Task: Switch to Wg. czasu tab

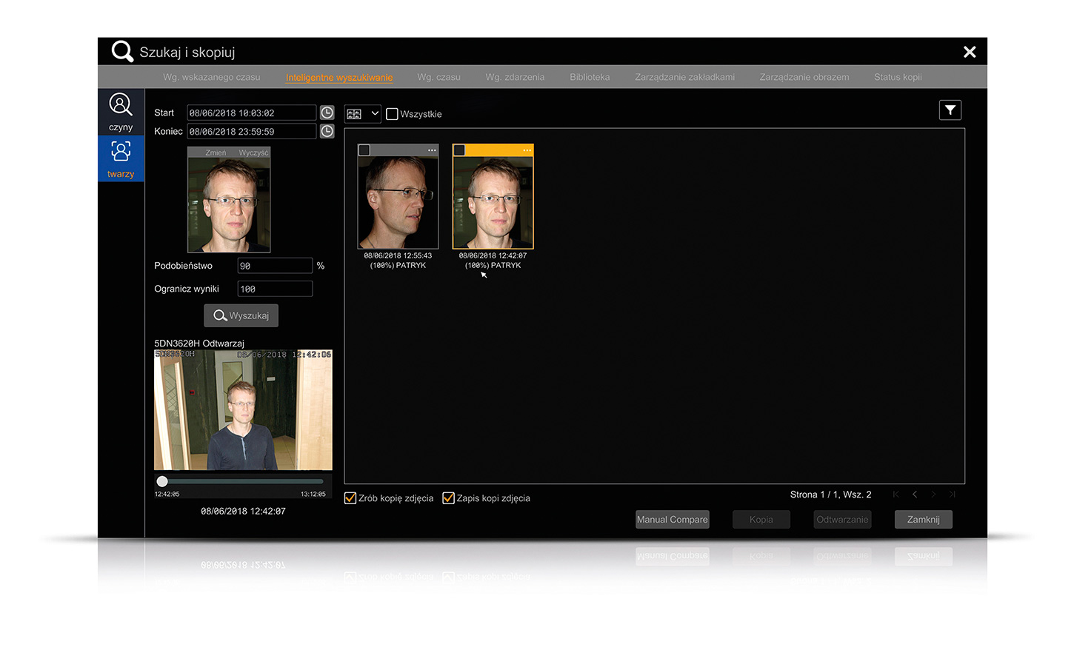Action: 438,77
